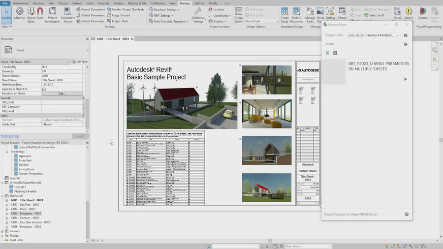Viewport: 443px width, 249px height.
Task: Click Create Study in Generative Design
Action: click(x=285, y=15)
